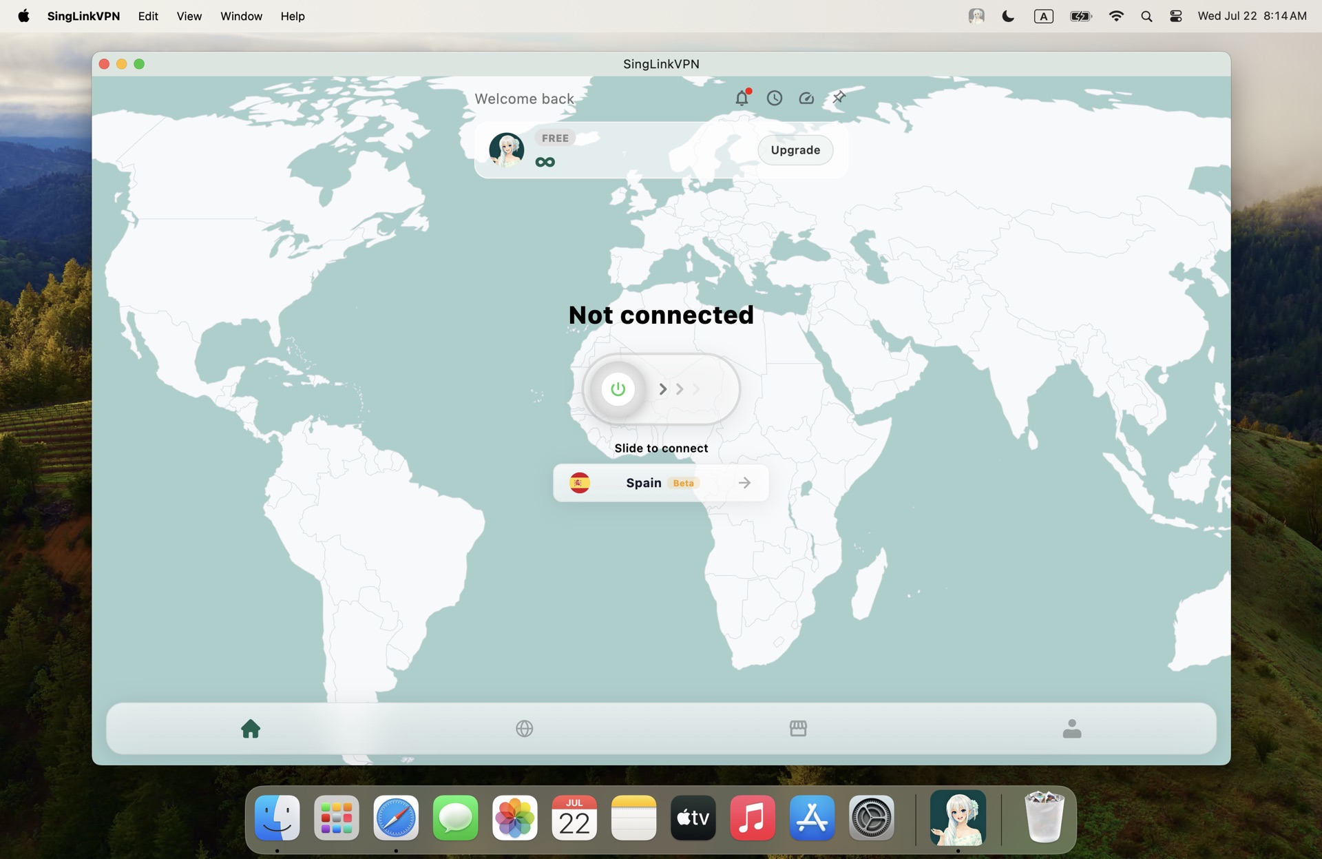Open Finder from the Dock
Screen dimensions: 1322x859
[277, 818]
